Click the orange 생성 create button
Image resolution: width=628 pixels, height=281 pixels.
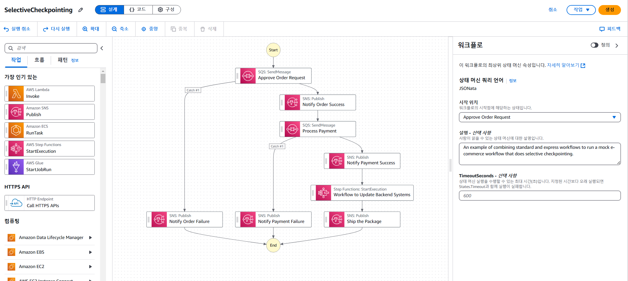609,10
